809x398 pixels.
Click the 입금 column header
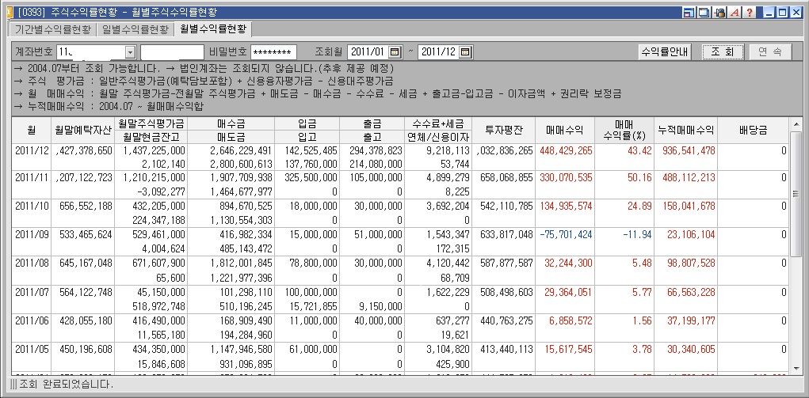click(307, 123)
